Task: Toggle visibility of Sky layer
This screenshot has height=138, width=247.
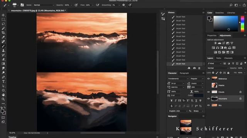Action: pos(208,105)
